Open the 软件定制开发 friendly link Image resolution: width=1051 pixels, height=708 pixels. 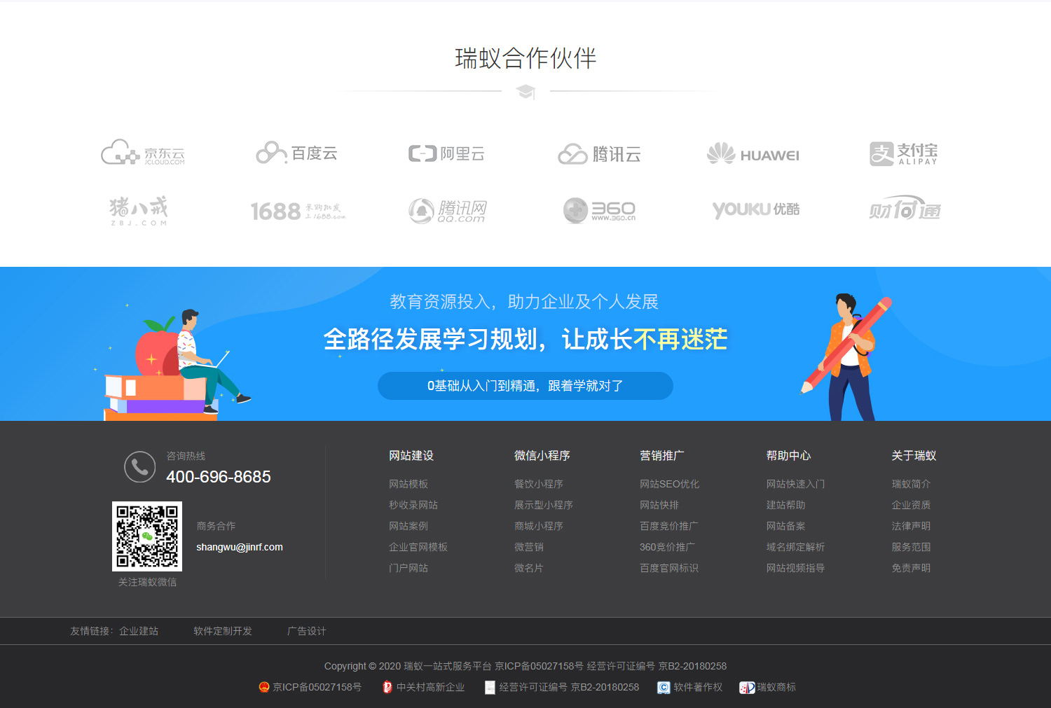tap(223, 631)
